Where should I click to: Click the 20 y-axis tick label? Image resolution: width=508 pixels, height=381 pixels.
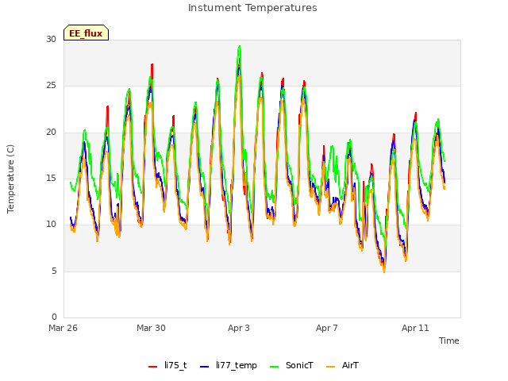pos(51,133)
